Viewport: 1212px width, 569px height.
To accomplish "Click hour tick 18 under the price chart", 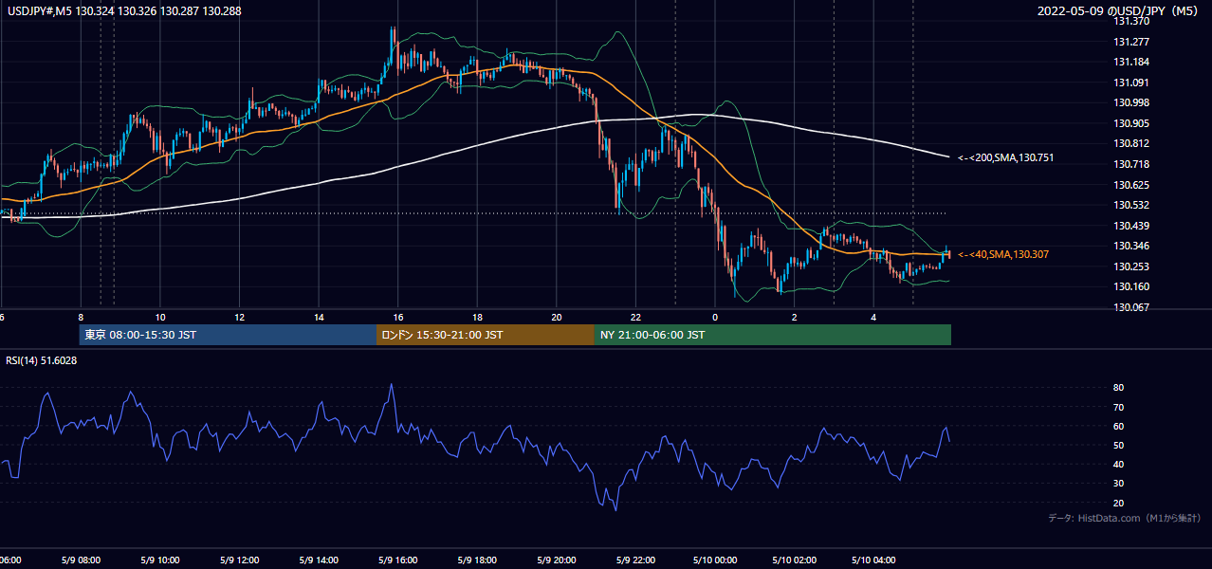I will point(477,317).
